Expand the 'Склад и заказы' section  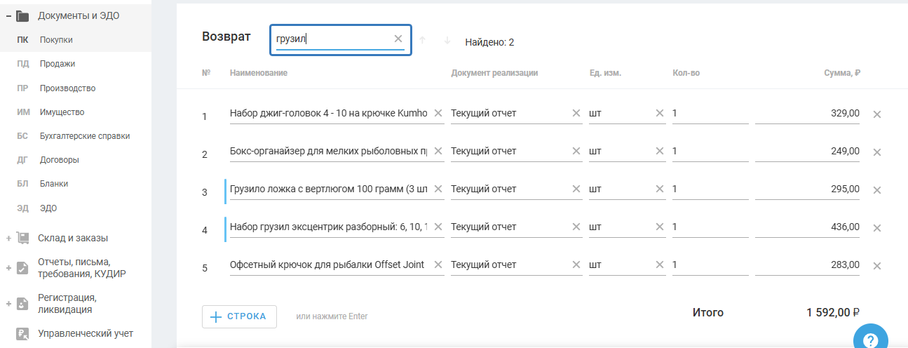[8, 239]
